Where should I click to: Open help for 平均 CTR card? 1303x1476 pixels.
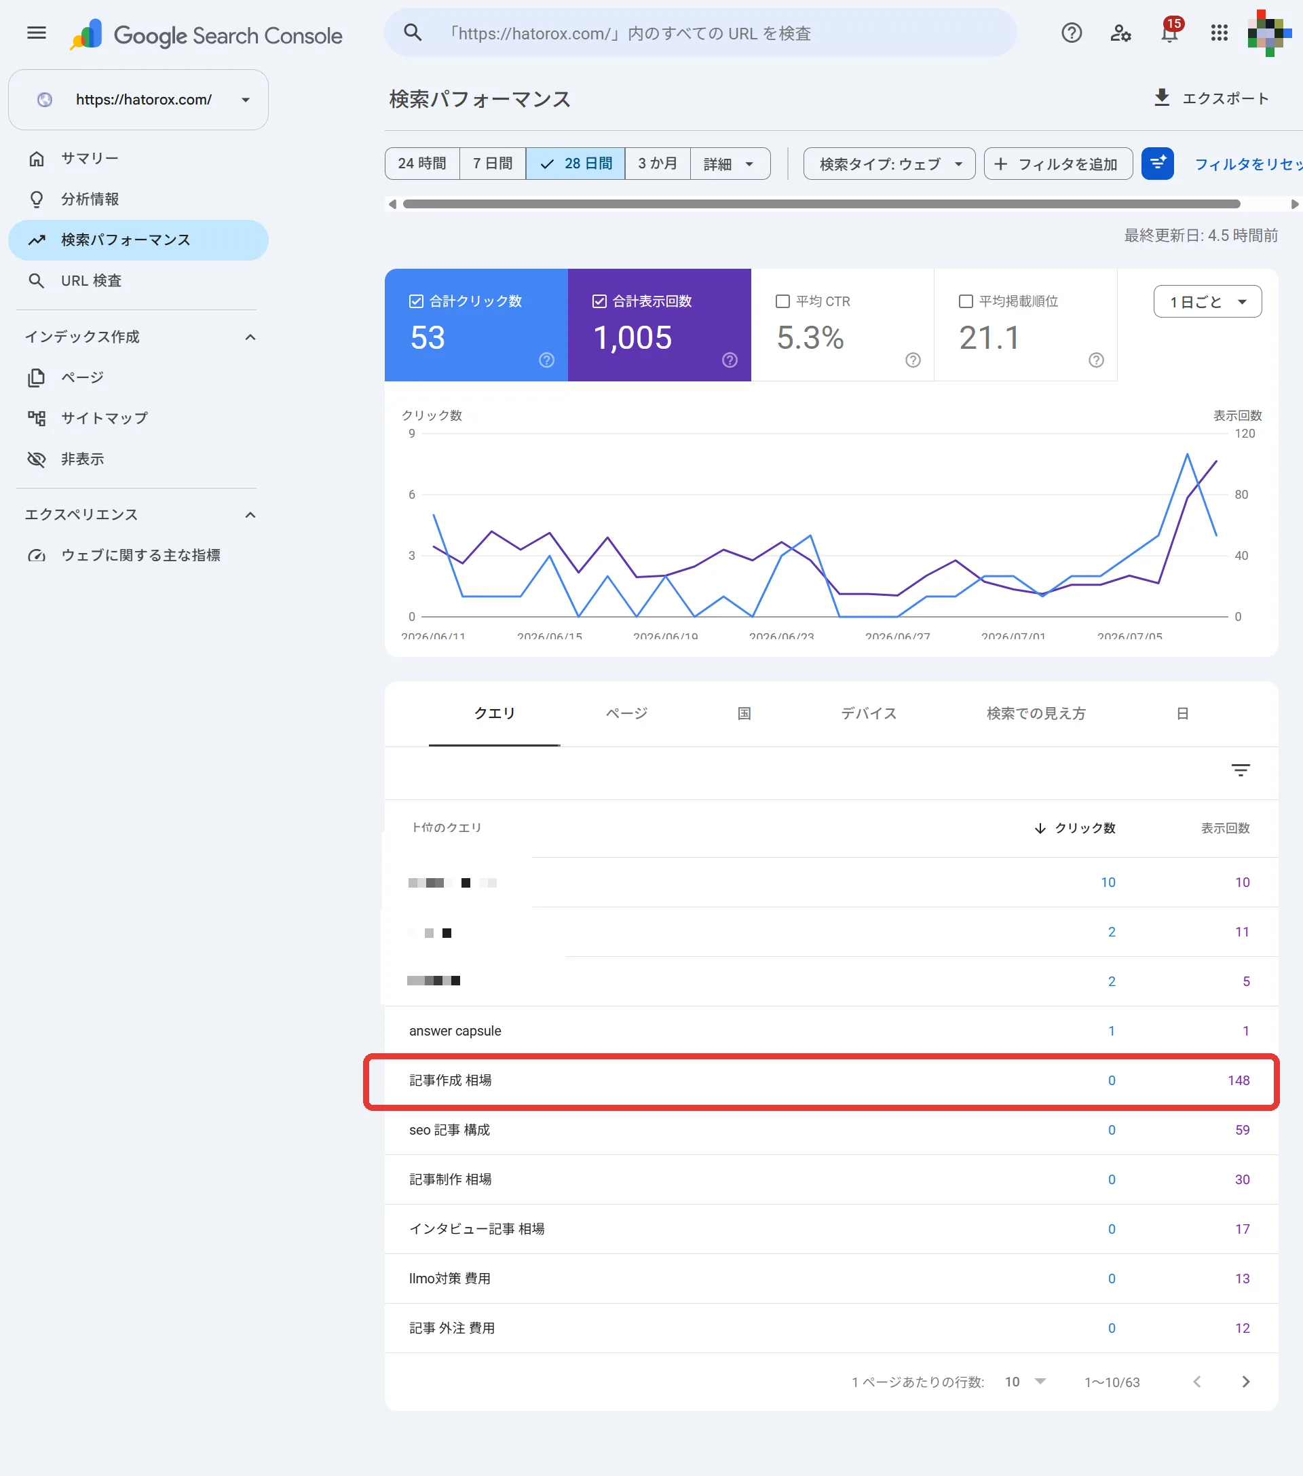[x=913, y=360]
